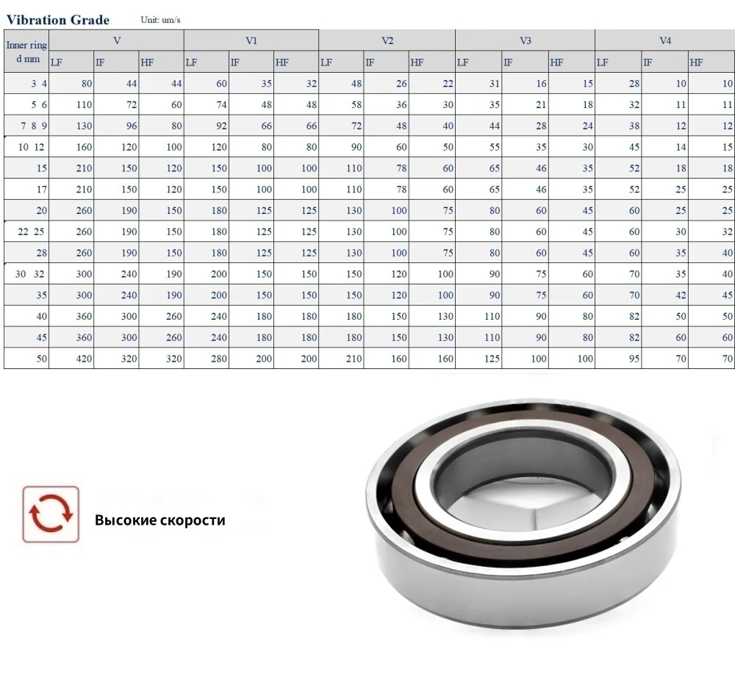The width and height of the screenshot is (735, 682).
Task: Click the red rotating arrows high-speed icon
Action: coord(51,514)
